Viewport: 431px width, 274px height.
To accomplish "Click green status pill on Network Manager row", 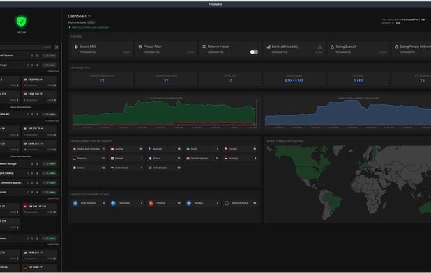I will [x=50, y=164].
